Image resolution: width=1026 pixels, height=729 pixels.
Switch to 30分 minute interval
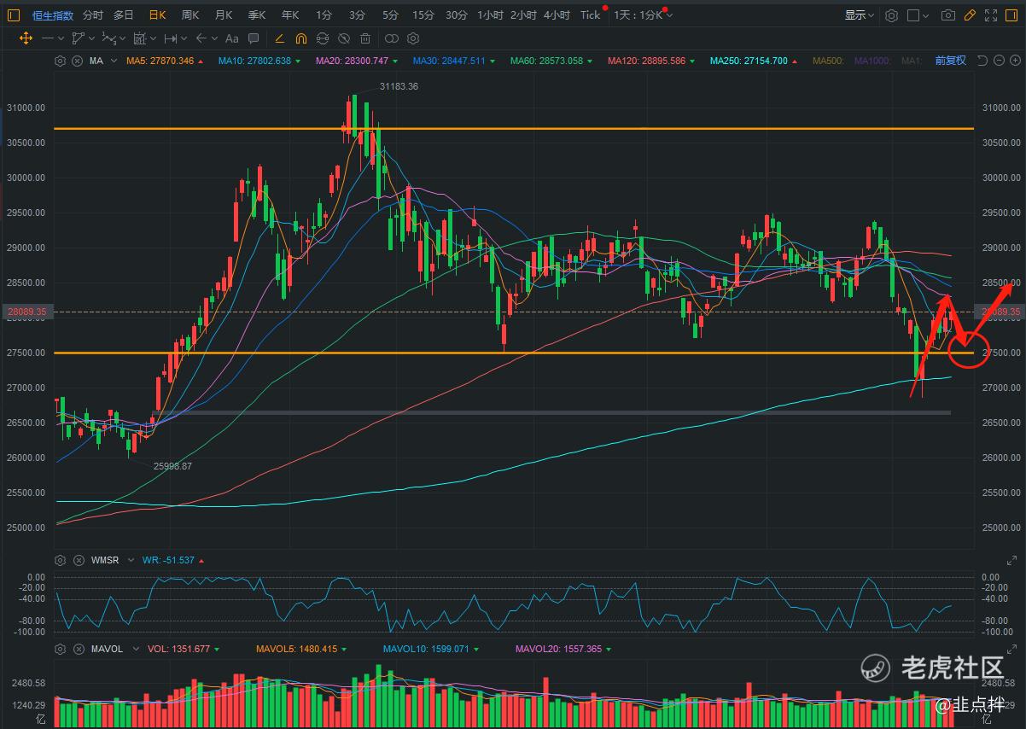[457, 15]
